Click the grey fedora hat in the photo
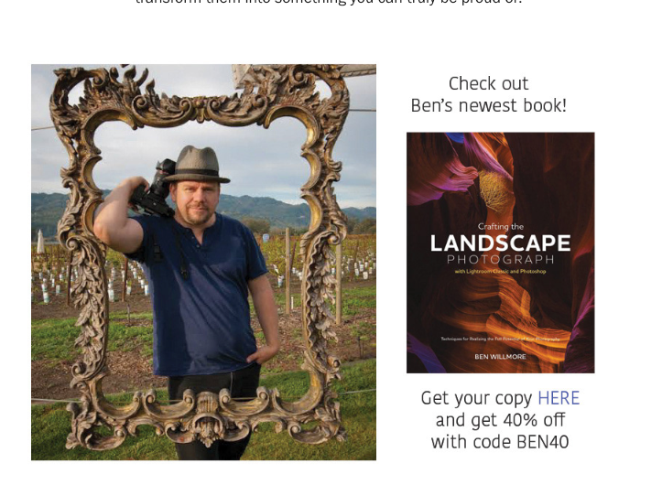The image size is (662, 496). (197, 165)
